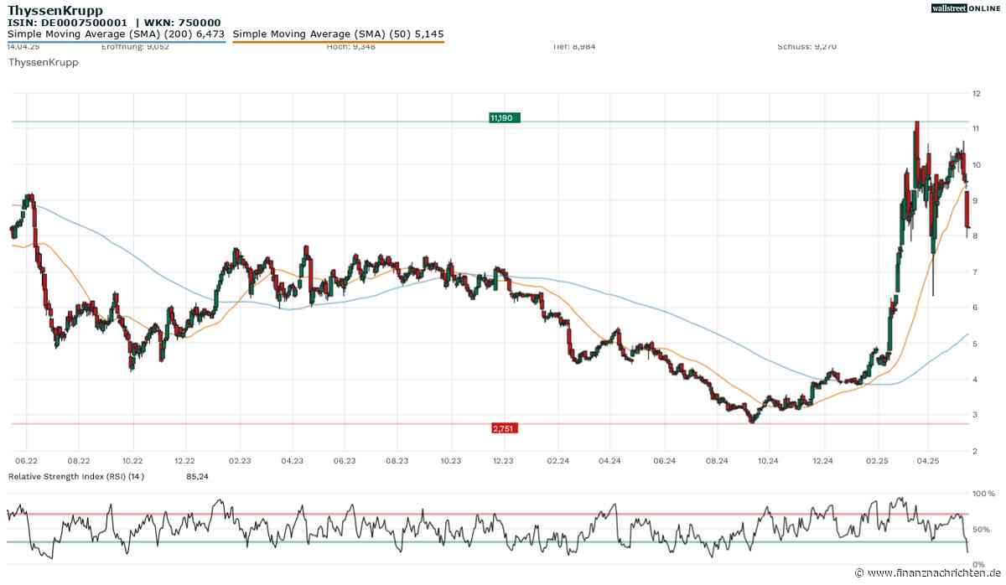Click the red overbought line in the RSI panel

[x=486, y=514]
